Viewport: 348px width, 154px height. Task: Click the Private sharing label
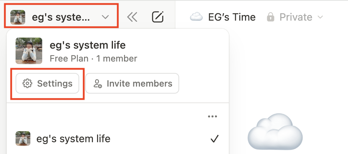click(x=296, y=17)
